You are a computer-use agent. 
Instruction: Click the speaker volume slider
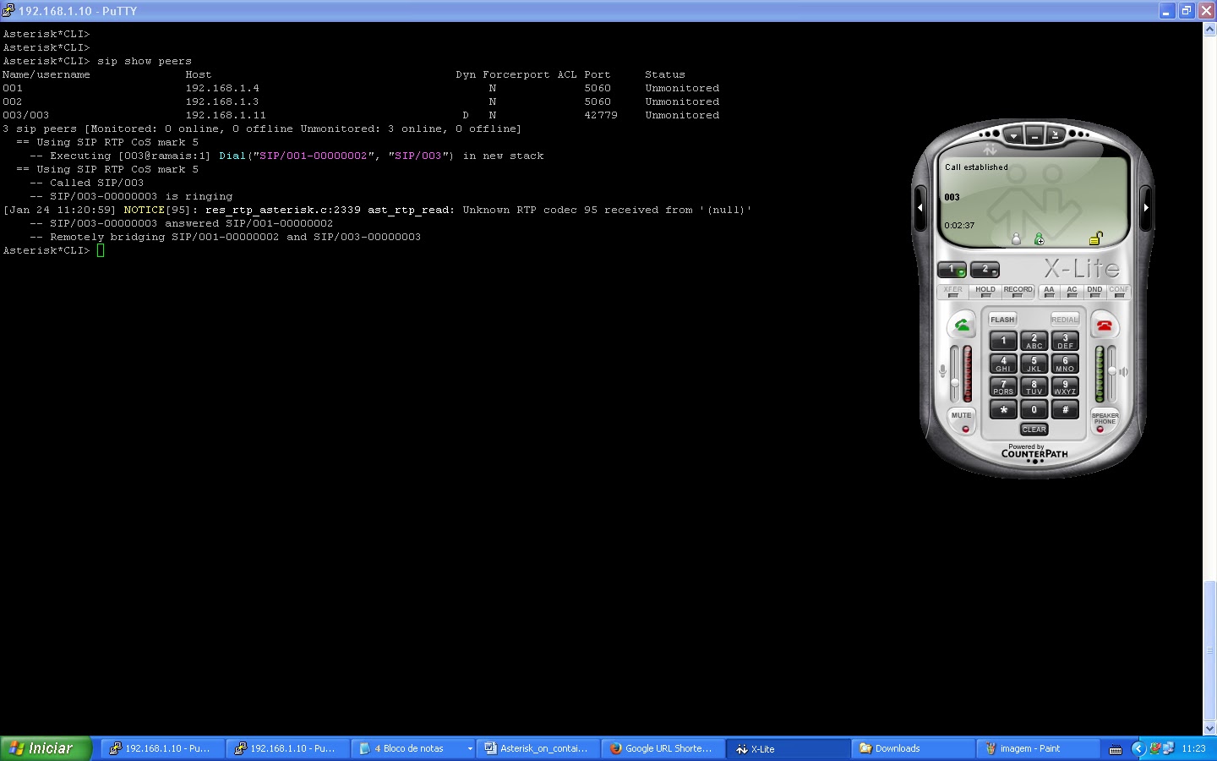[1111, 373]
